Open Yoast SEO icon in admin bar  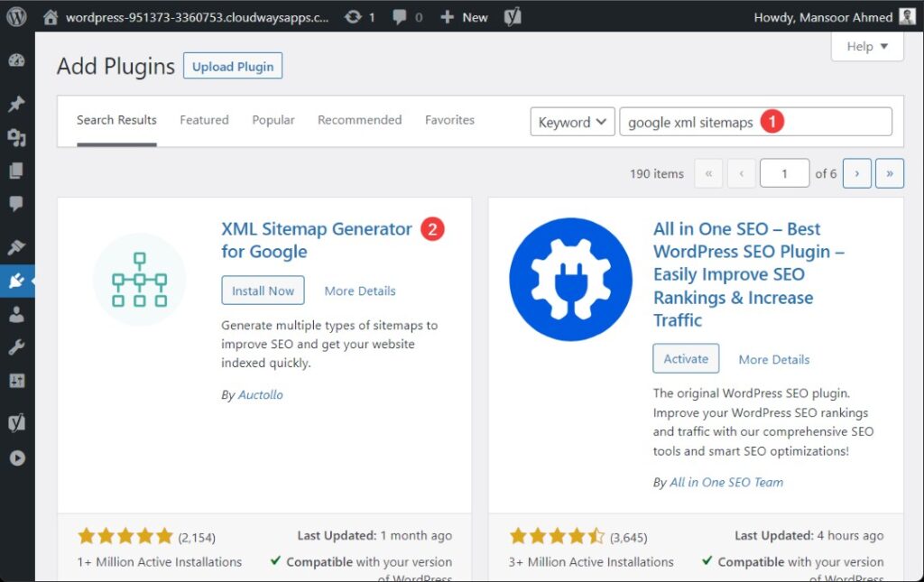[x=513, y=17]
